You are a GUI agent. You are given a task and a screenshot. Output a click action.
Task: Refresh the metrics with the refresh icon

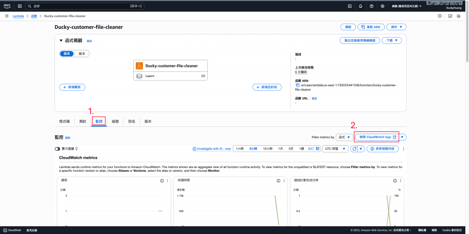pos(354,149)
